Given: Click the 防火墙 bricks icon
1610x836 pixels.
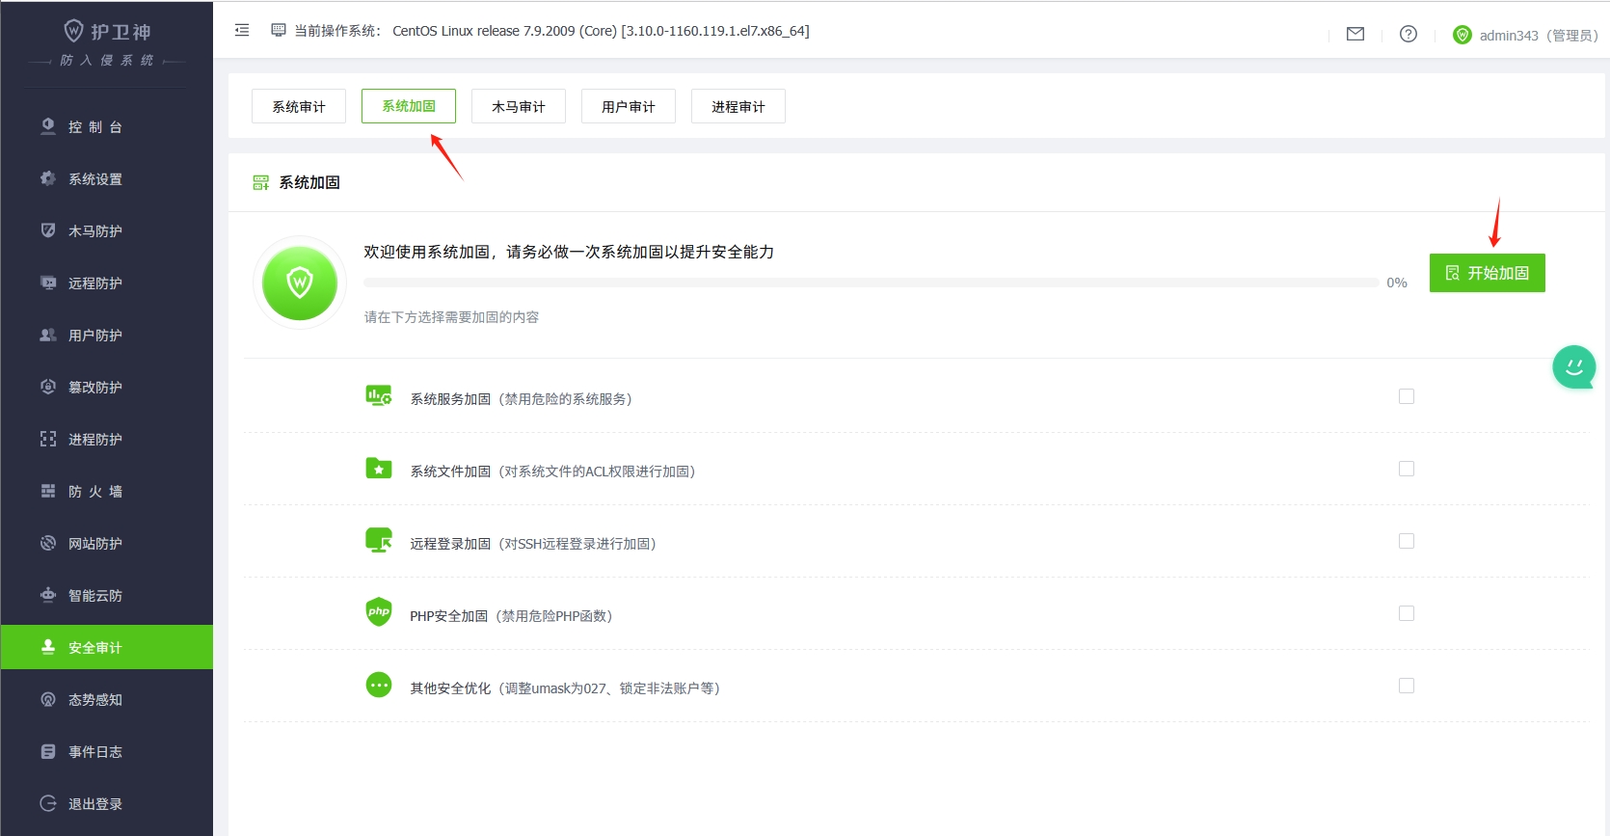Looking at the screenshot, I should click(x=48, y=491).
